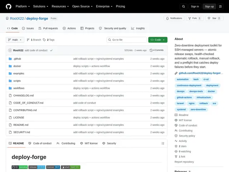Open the main branch selector dropdown
The image size is (229, 172).
point(15,40)
